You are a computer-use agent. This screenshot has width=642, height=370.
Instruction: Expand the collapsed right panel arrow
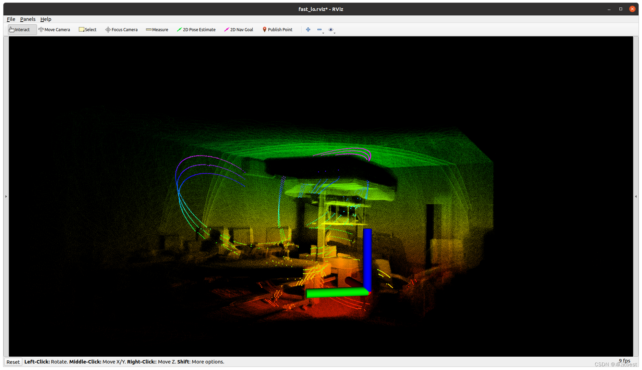(637, 196)
